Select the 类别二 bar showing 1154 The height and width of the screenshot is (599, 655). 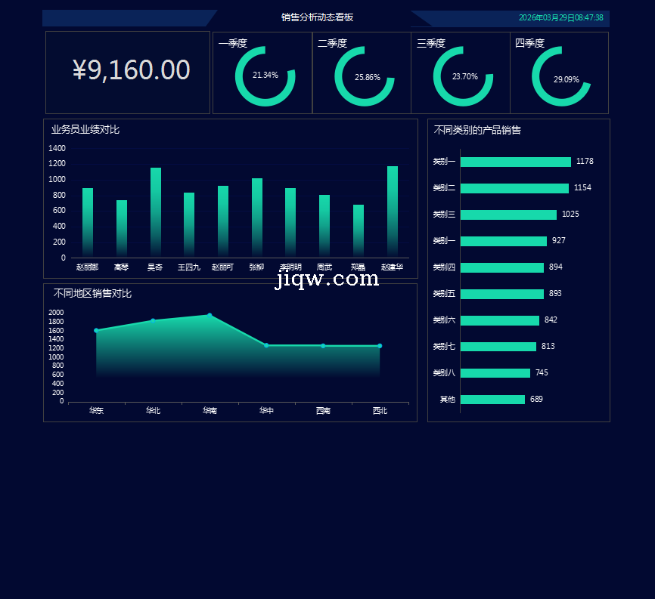pos(514,188)
